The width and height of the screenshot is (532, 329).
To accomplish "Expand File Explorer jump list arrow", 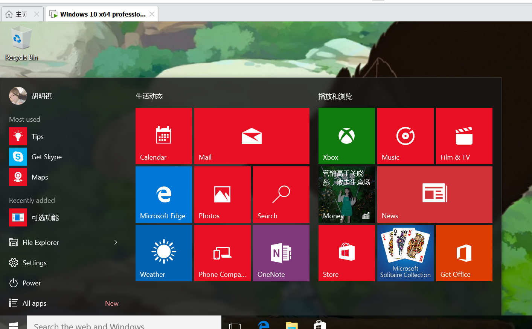I will tap(116, 242).
